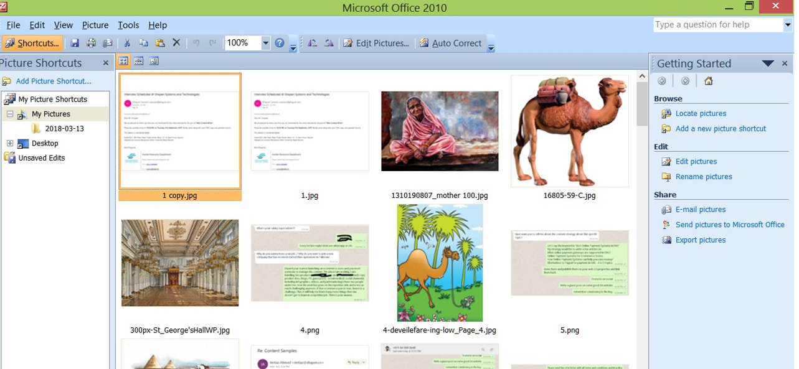The height and width of the screenshot is (369, 799).
Task: Click the Export pictures link
Action: click(x=699, y=240)
